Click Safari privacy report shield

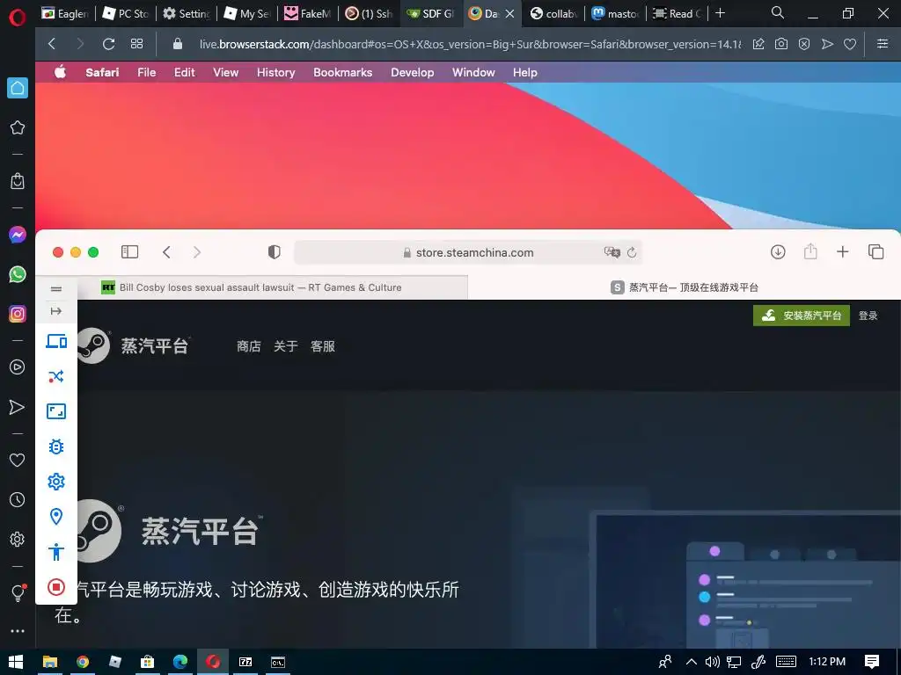pos(275,252)
